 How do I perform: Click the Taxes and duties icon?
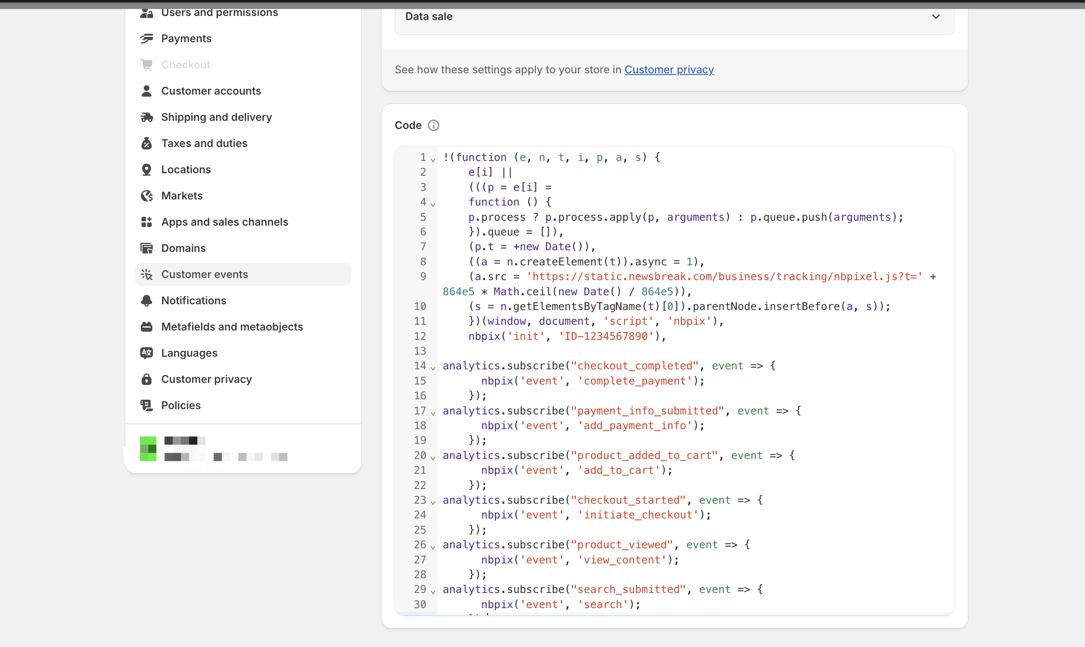147,143
